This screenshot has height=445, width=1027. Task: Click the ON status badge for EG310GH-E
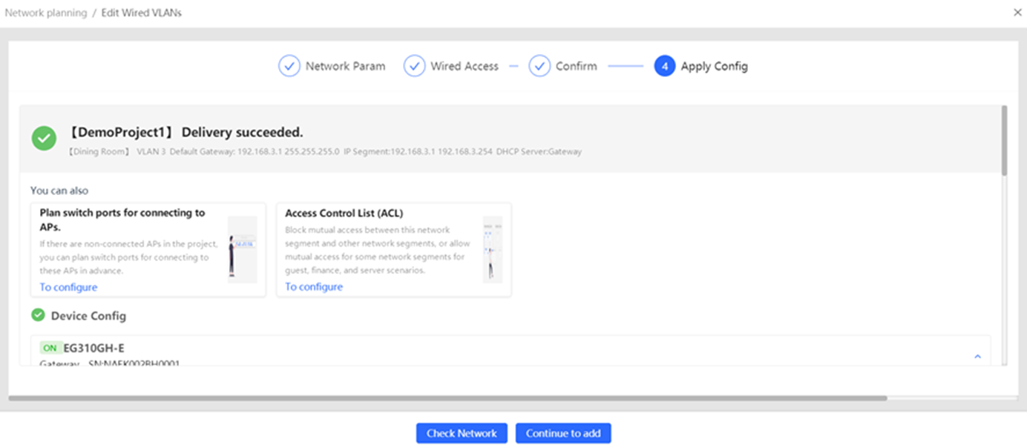[50, 348]
